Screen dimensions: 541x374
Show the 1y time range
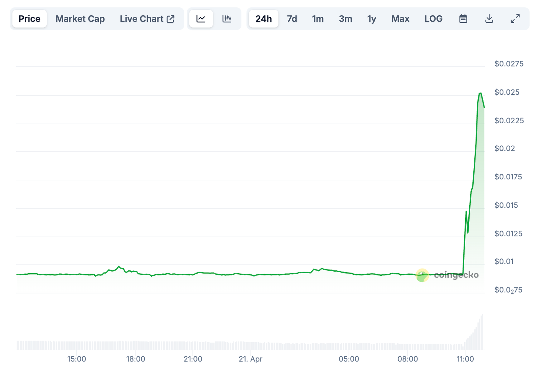[372, 19]
